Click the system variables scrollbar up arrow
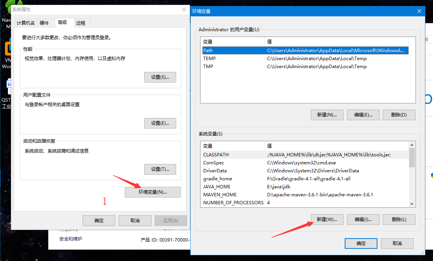The image size is (433, 261). point(412,145)
